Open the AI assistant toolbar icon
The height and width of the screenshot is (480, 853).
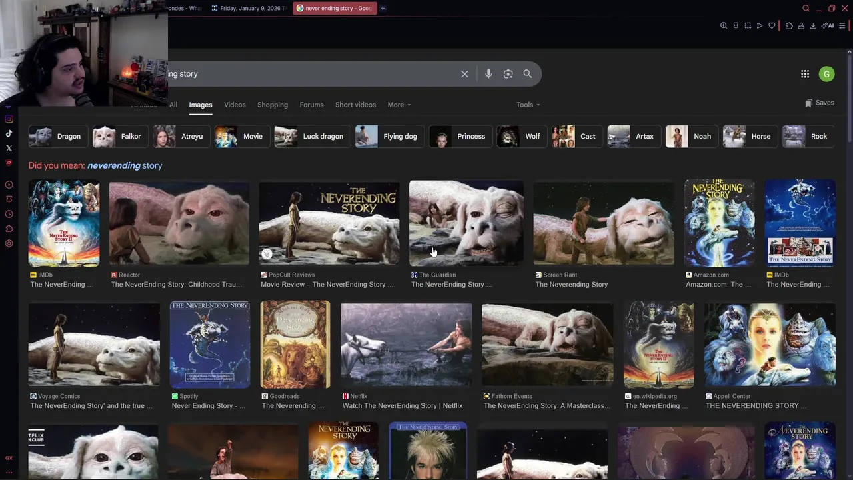point(828,26)
